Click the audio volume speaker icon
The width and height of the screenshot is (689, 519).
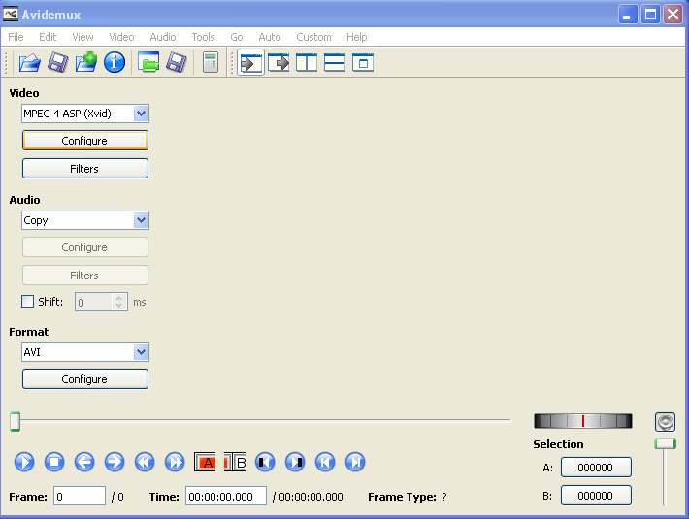pos(665,422)
